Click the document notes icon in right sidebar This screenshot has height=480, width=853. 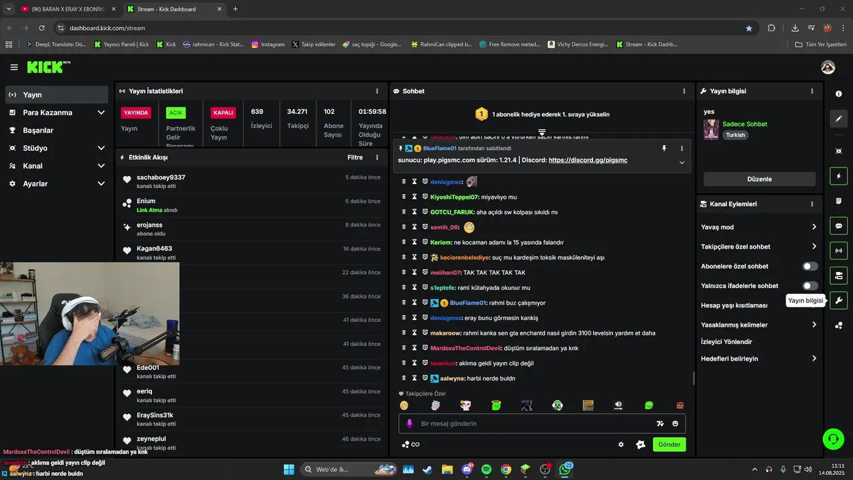pyautogui.click(x=839, y=201)
